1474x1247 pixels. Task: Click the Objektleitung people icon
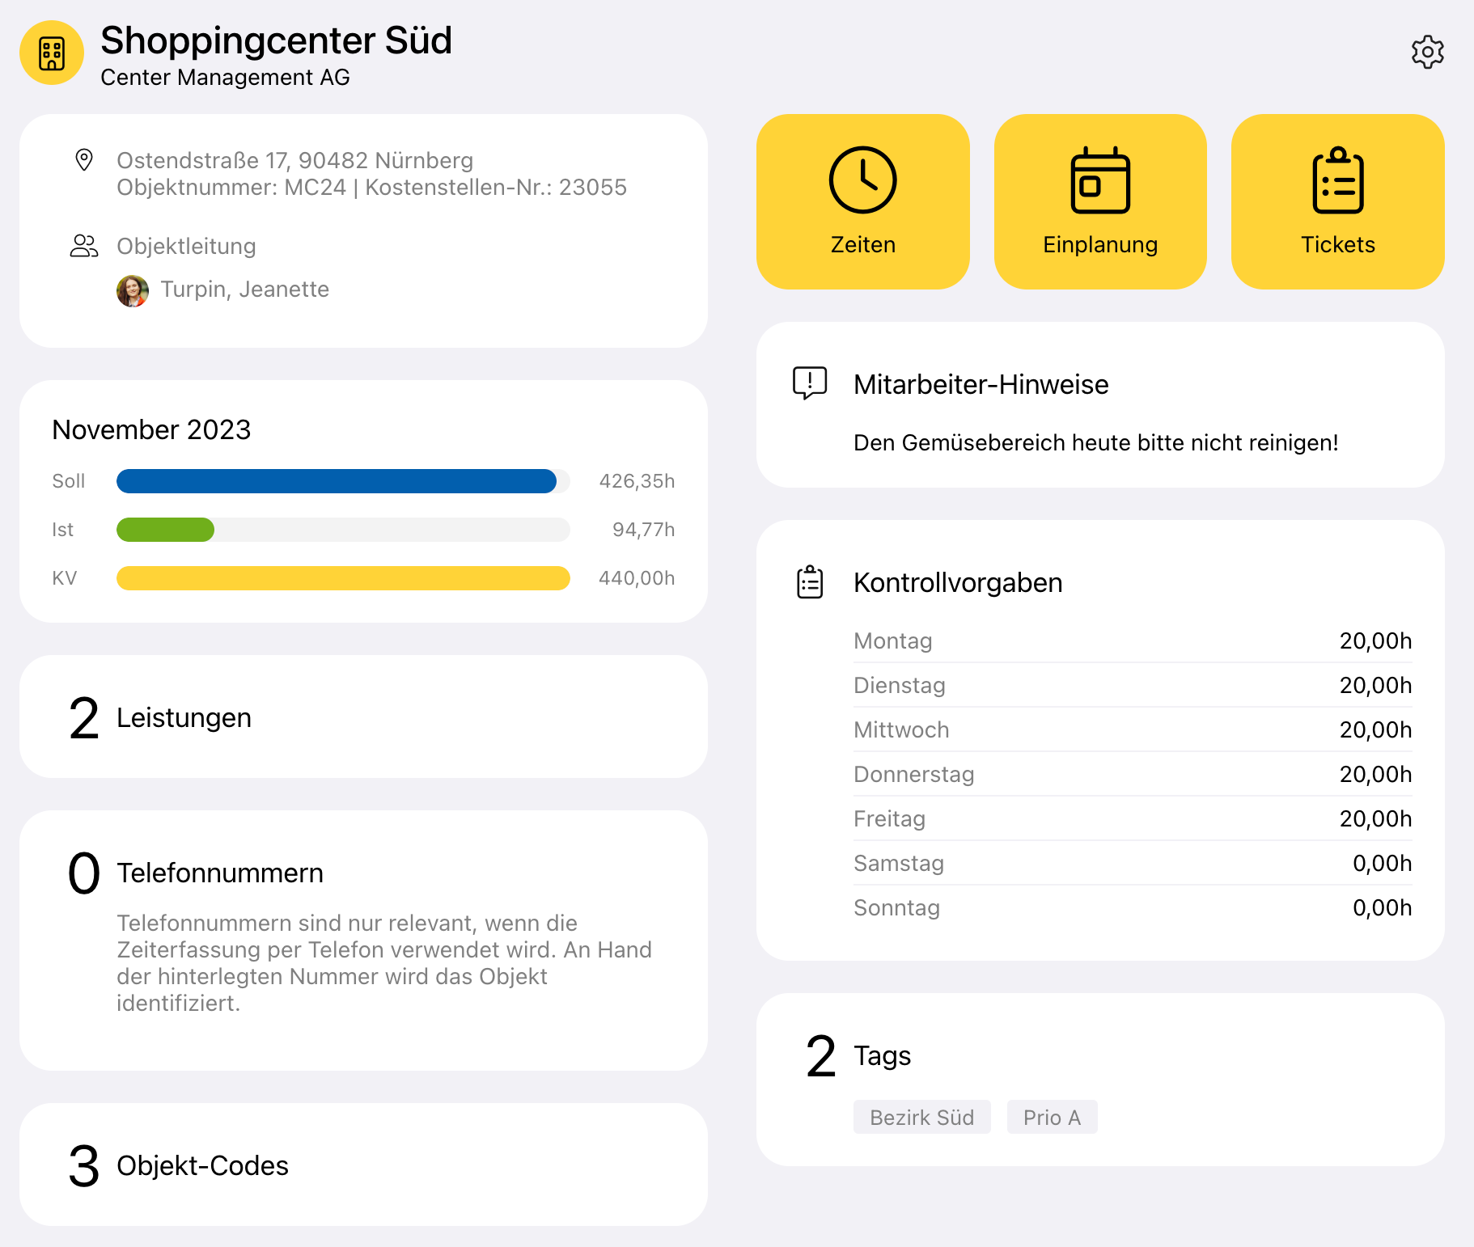[x=84, y=246]
